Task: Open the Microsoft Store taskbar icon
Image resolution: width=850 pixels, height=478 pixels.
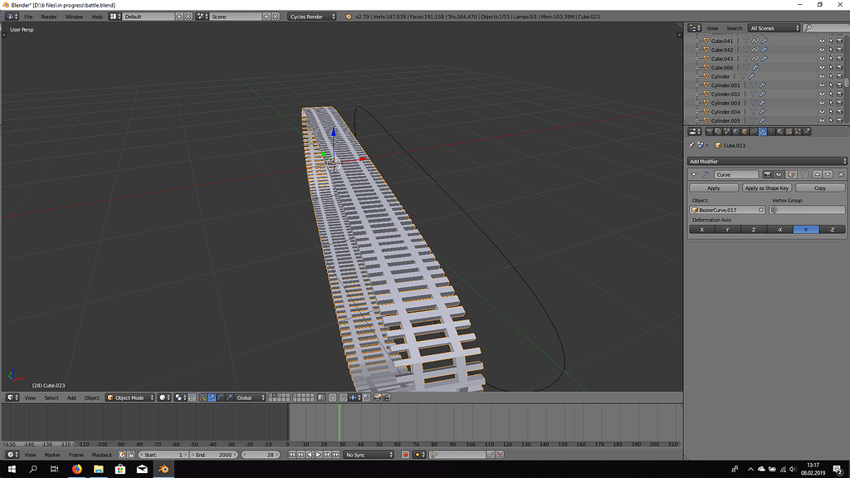Action: click(x=120, y=469)
